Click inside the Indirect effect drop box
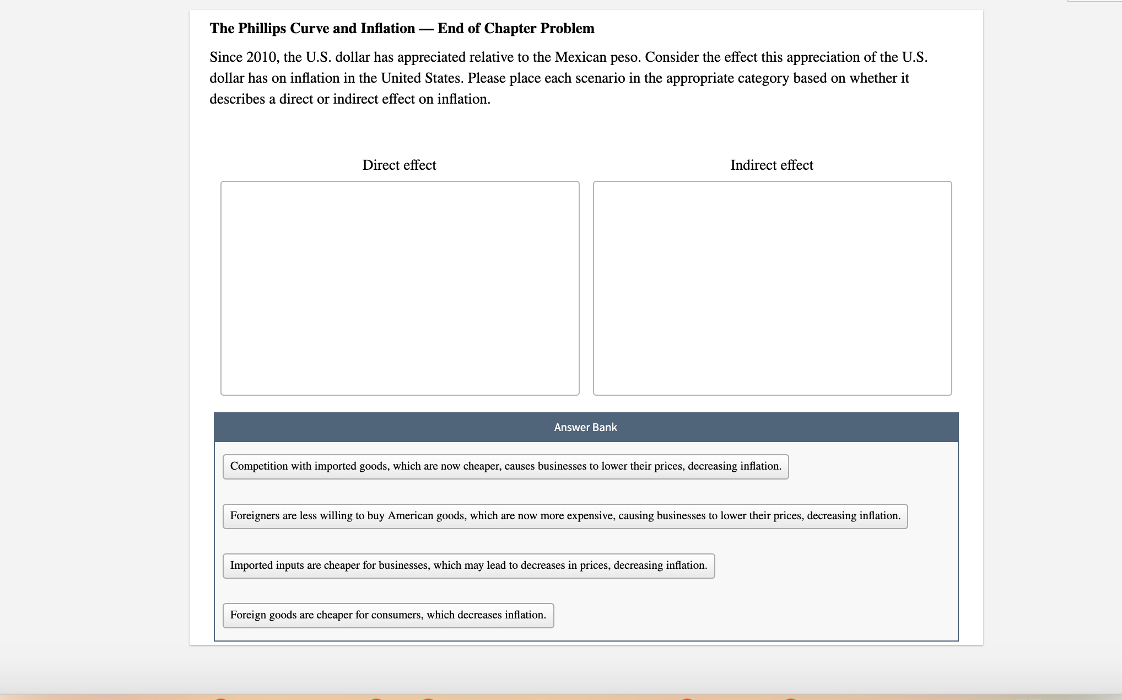This screenshot has width=1122, height=700. click(x=772, y=288)
